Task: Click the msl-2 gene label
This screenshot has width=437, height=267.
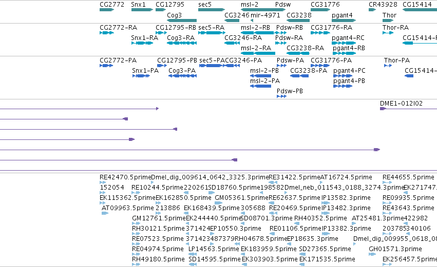Action: [x=250, y=5]
